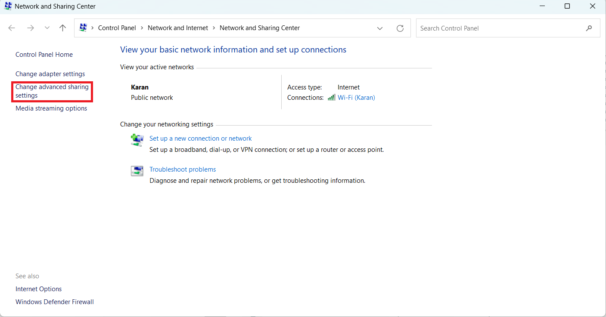The height and width of the screenshot is (317, 606).
Task: Click the Search Control Panel field
Action: (x=500, y=28)
